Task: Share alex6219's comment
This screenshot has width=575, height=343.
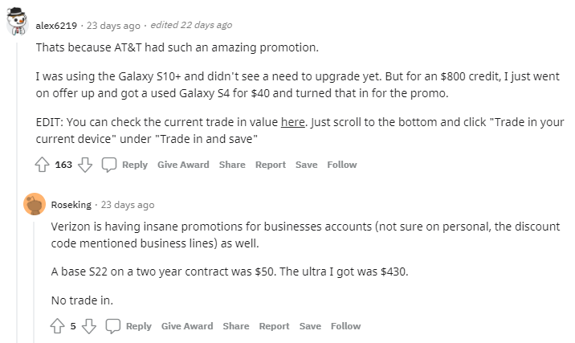Action: (232, 165)
